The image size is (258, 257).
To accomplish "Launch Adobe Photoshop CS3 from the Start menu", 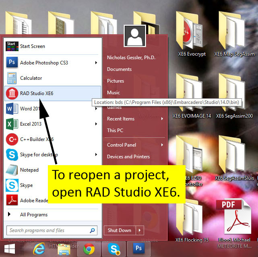I will (x=52, y=62).
